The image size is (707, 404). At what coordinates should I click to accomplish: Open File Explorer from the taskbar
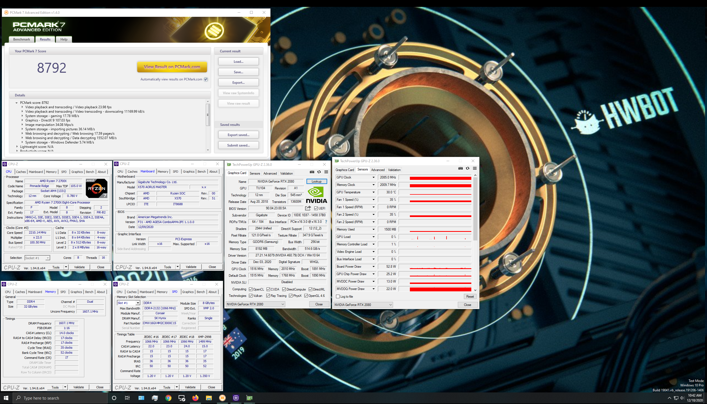pyautogui.click(x=209, y=398)
